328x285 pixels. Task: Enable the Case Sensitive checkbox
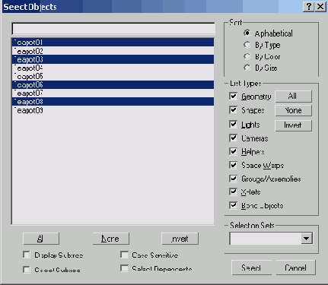124,255
